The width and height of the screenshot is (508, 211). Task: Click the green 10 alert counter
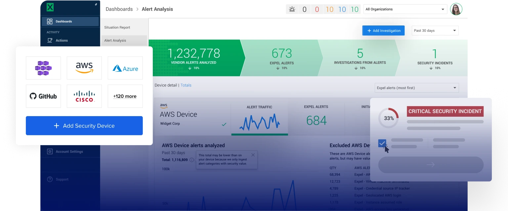click(355, 9)
